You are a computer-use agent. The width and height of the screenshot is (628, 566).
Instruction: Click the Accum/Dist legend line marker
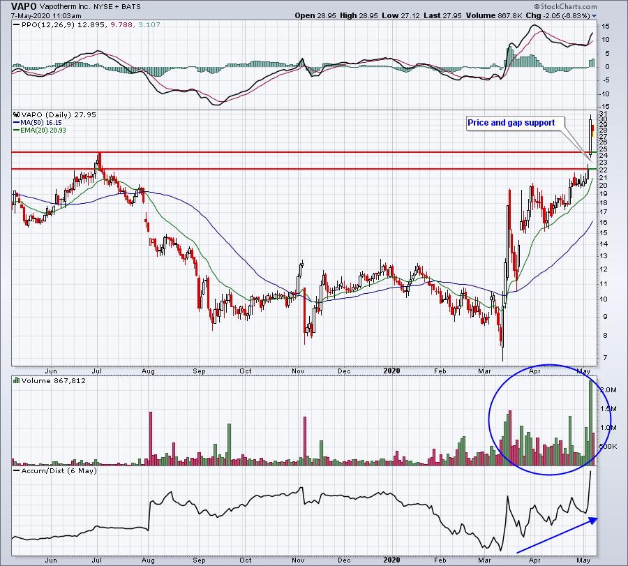pyautogui.click(x=17, y=470)
